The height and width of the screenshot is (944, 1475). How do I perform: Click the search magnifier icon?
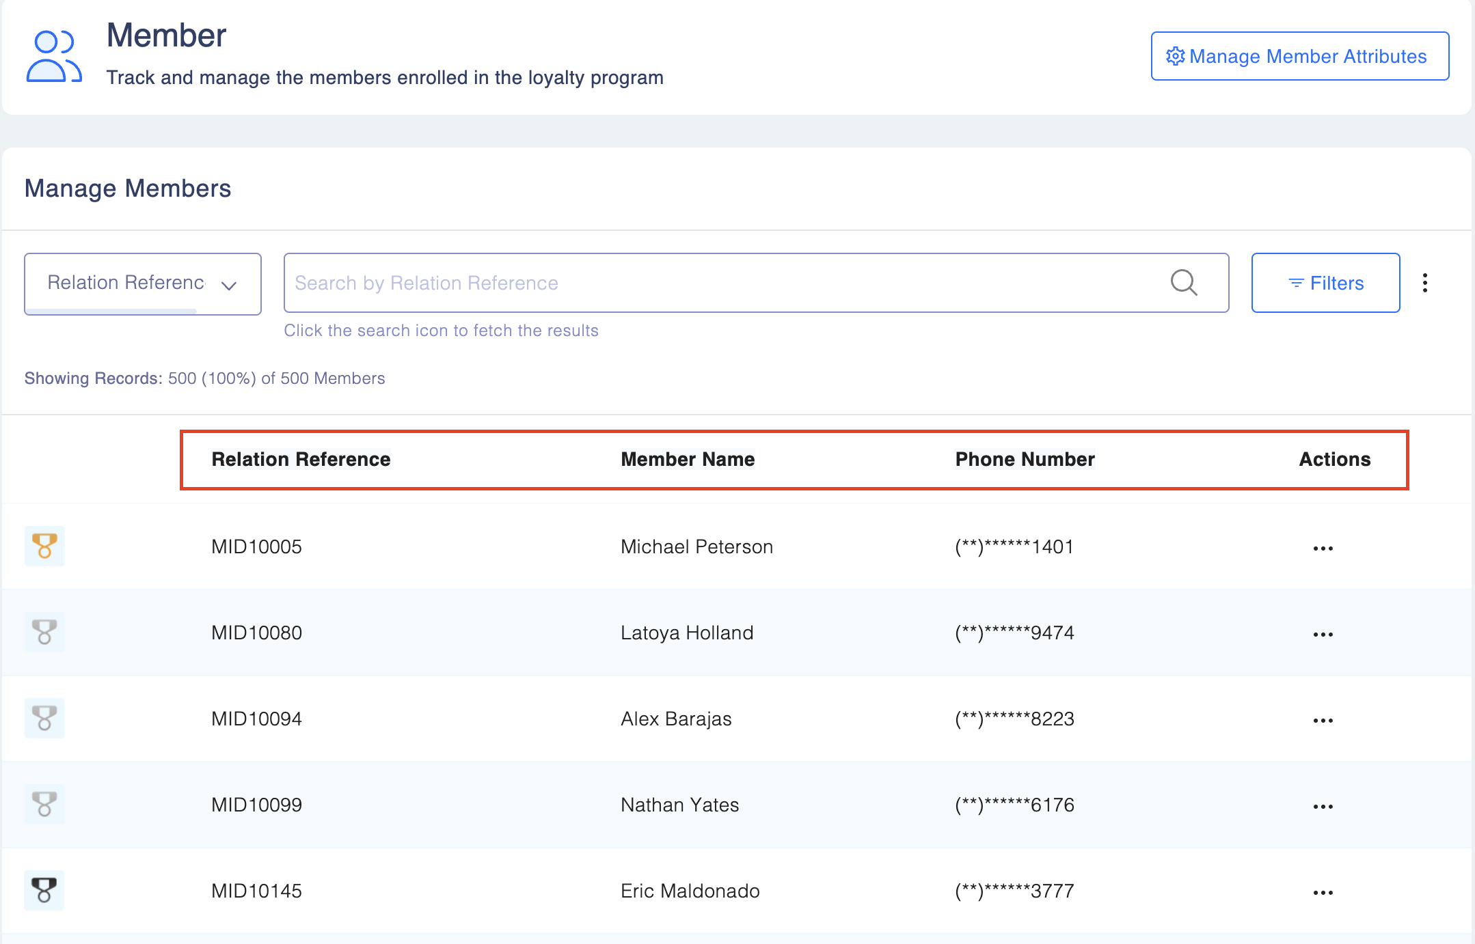(x=1184, y=282)
